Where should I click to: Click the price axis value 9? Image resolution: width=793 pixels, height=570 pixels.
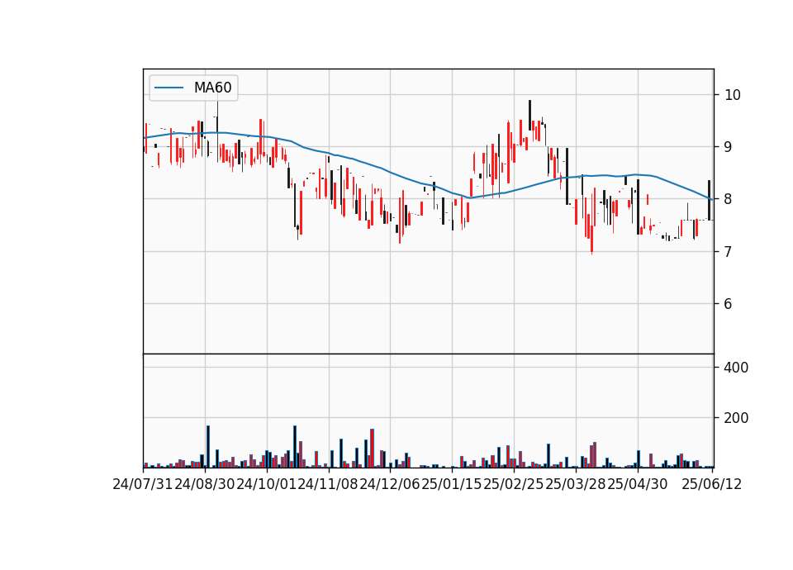(729, 147)
